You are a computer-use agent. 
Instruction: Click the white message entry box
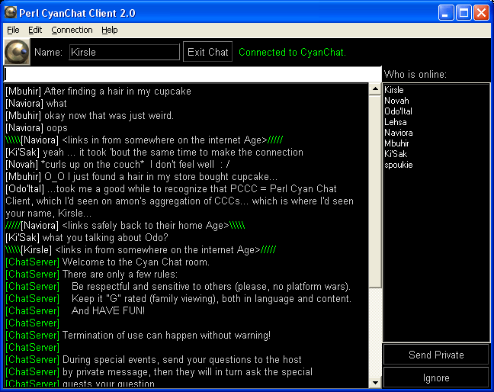192,75
